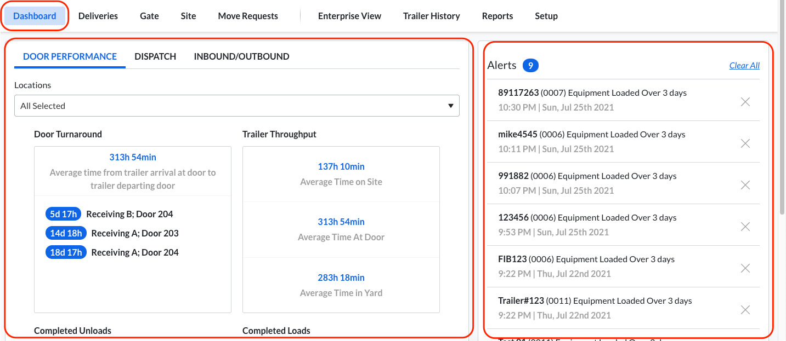Select Receiving A; Door 203 entry

pyautogui.click(x=135, y=233)
